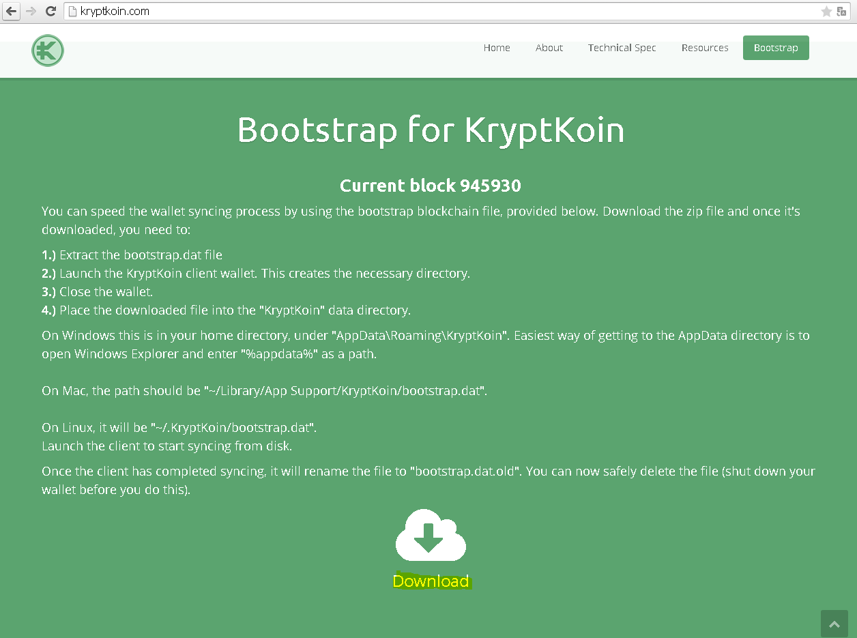The width and height of the screenshot is (857, 638).
Task: Open the Home menu item
Action: [x=497, y=48]
